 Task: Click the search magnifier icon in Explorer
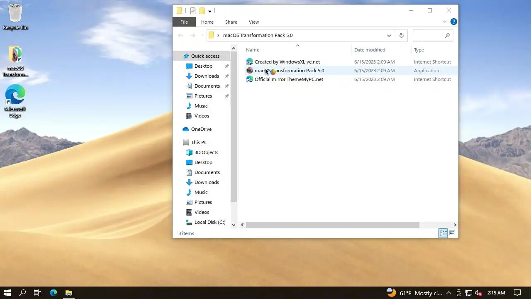447,36
